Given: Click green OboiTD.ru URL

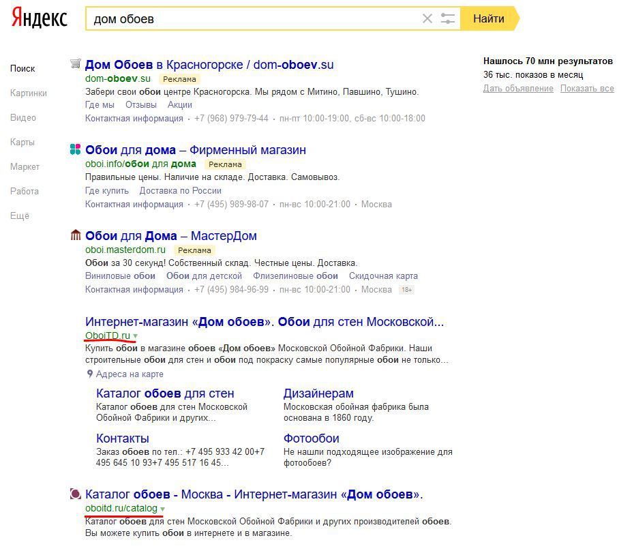Looking at the screenshot, I should pos(108,336).
